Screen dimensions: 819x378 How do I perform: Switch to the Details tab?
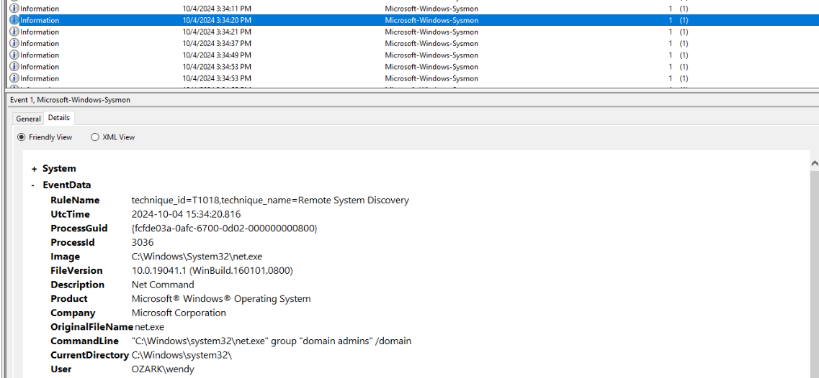tap(59, 118)
